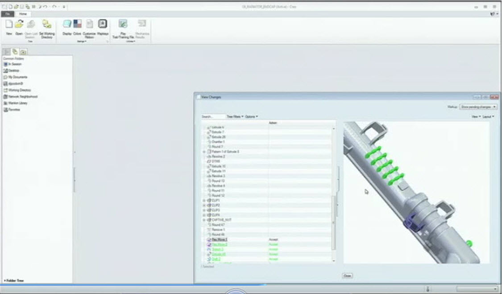502x294 pixels.
Task: Select Chamfer 1 in the changes tree
Action: tap(218, 142)
